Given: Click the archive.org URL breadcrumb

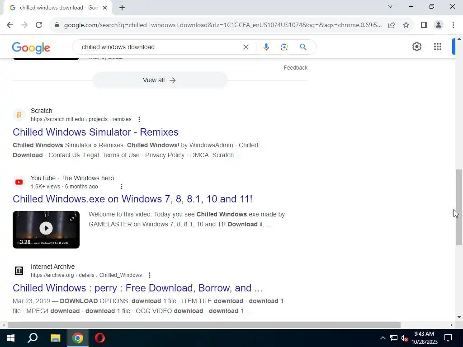Looking at the screenshot, I should [x=86, y=275].
